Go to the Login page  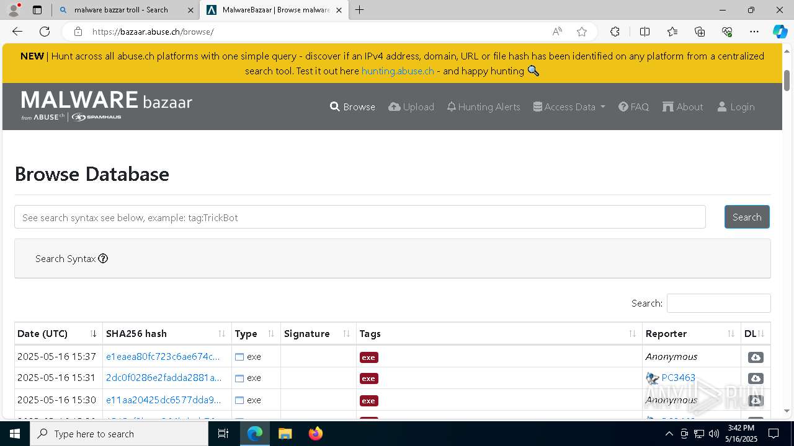pos(736,107)
